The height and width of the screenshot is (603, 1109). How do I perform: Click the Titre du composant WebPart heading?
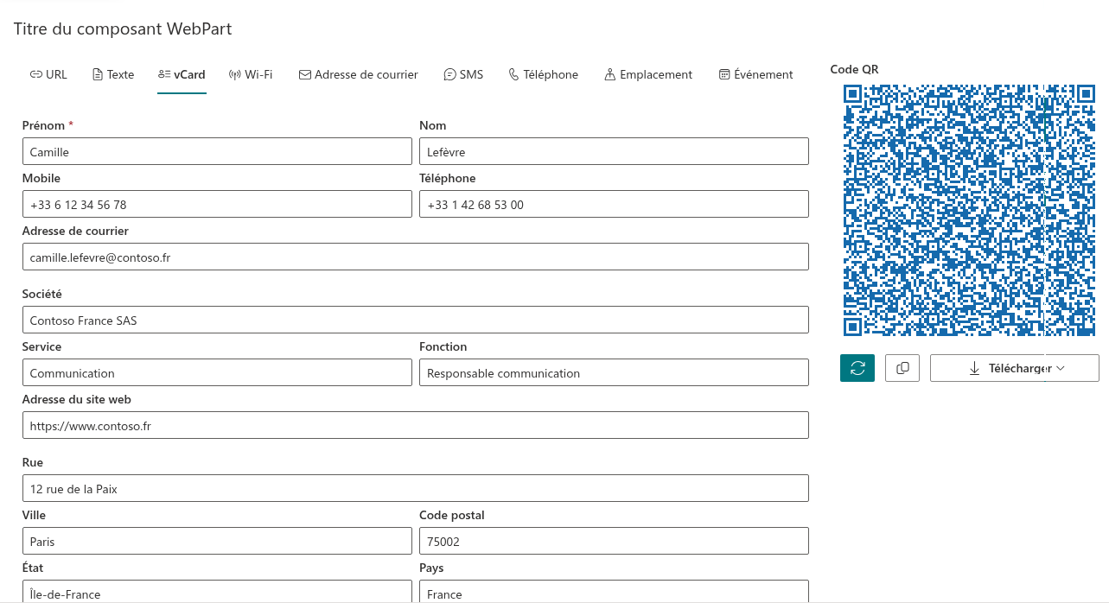[x=123, y=29]
